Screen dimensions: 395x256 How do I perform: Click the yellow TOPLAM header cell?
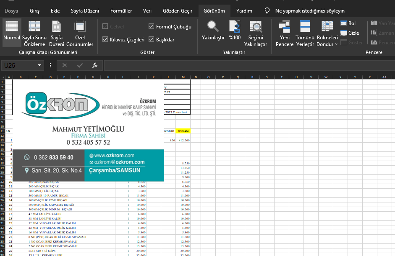click(183, 131)
